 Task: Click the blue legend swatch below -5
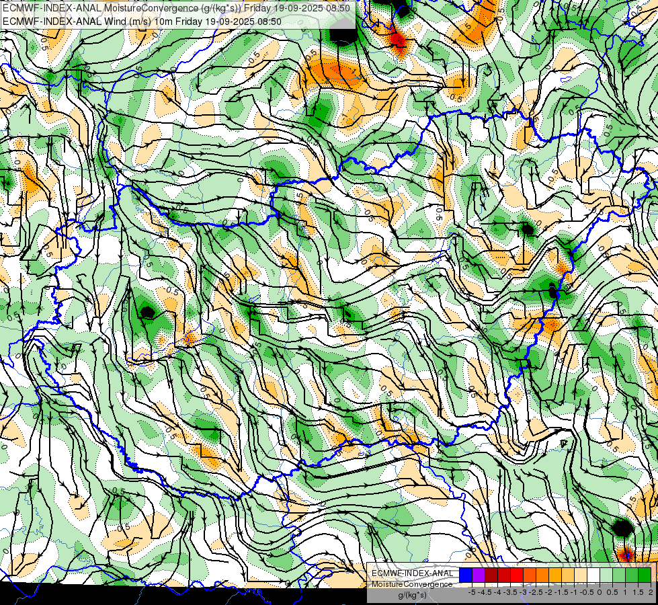466,575
